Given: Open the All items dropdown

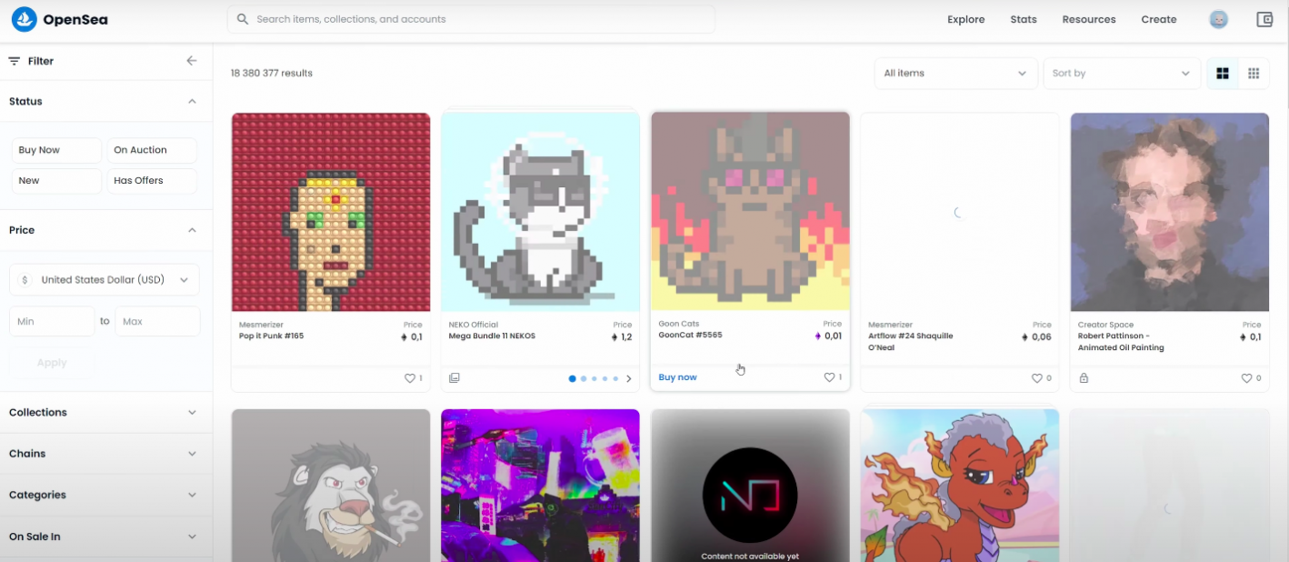Looking at the screenshot, I should point(955,74).
